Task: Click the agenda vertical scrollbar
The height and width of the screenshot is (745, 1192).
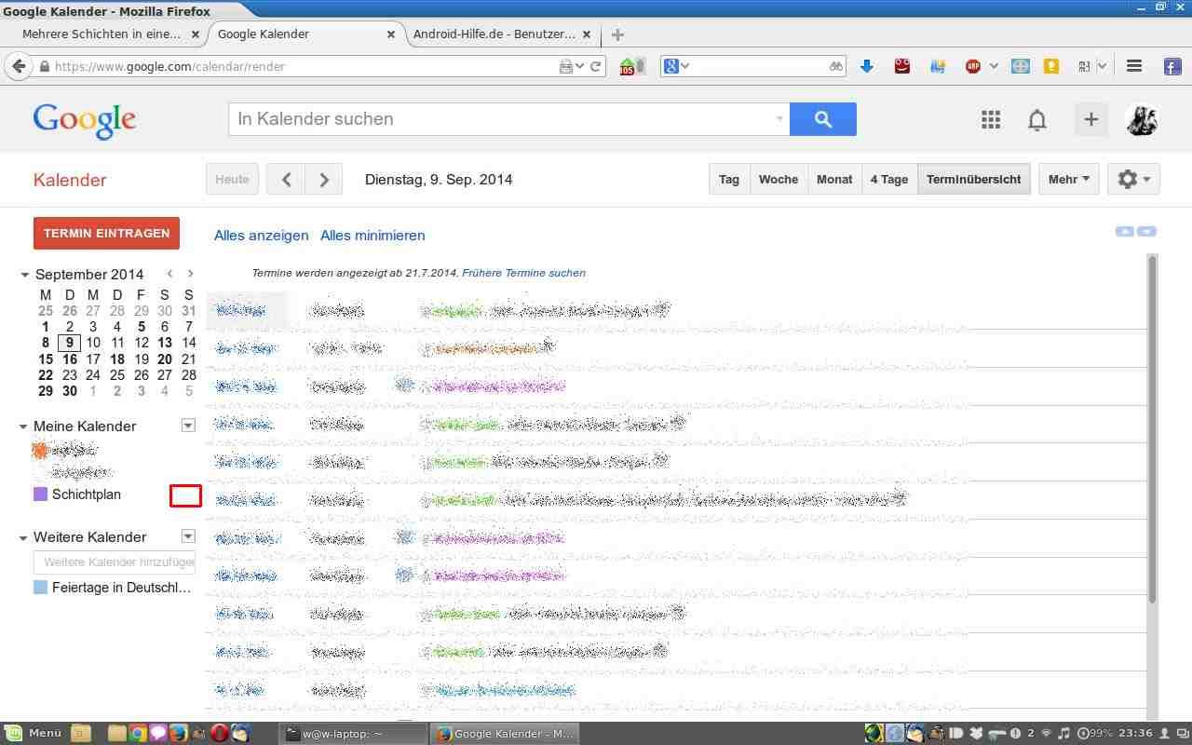Action: tap(1152, 428)
